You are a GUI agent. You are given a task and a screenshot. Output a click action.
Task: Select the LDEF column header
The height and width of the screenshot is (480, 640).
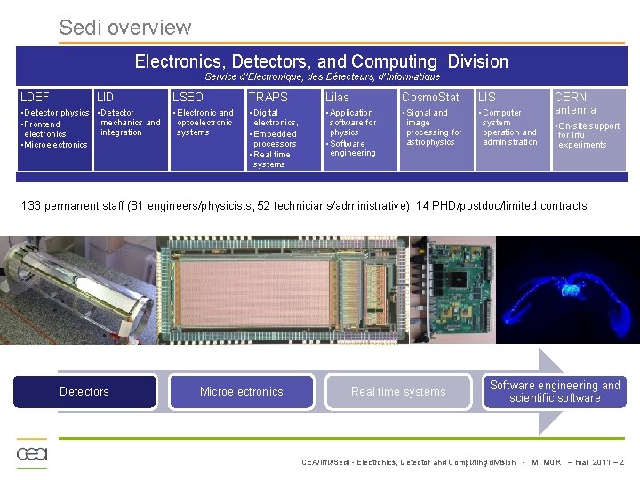click(35, 97)
